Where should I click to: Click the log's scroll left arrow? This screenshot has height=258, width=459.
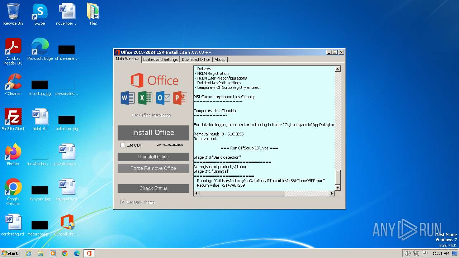[196, 193]
